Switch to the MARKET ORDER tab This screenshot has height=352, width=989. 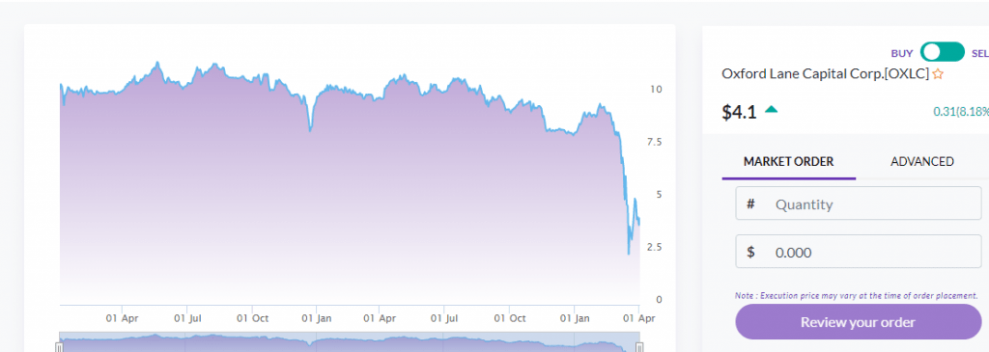pyautogui.click(x=788, y=161)
